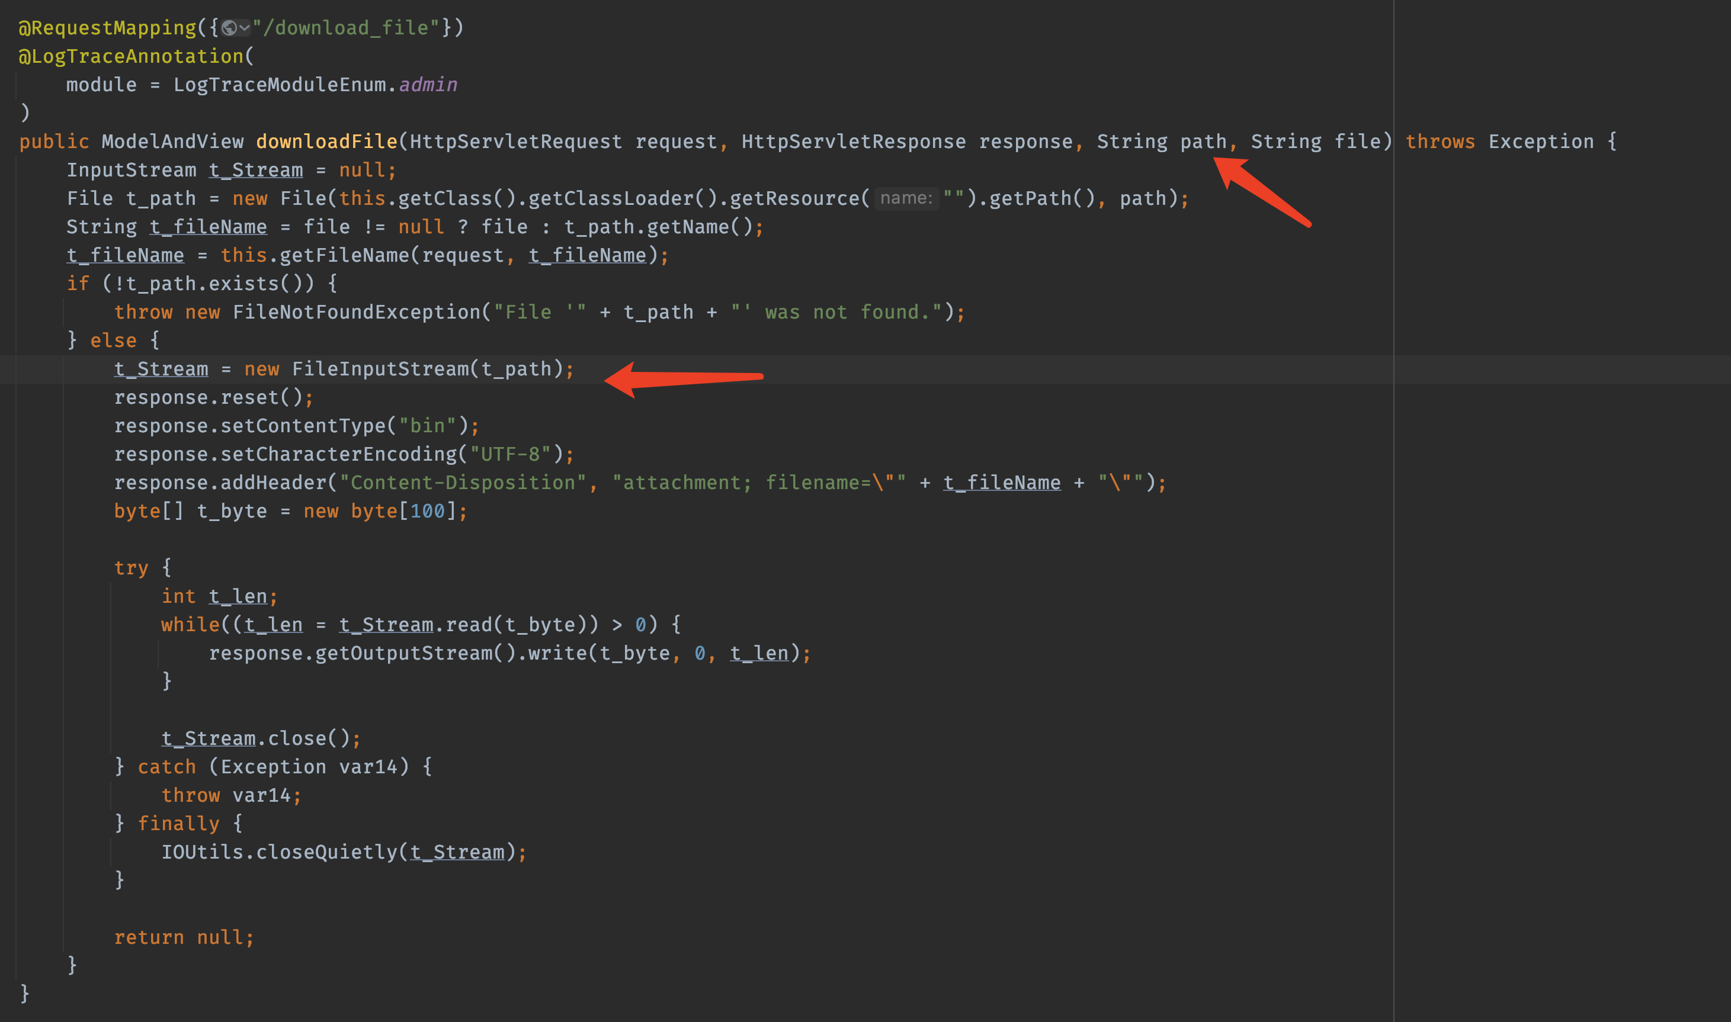Click the downloadFile method name
Viewport: 1731px width, 1022px height.
coord(326,142)
